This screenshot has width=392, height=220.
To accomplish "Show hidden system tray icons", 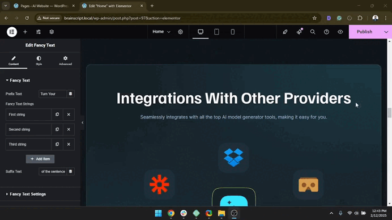I will [331, 213].
